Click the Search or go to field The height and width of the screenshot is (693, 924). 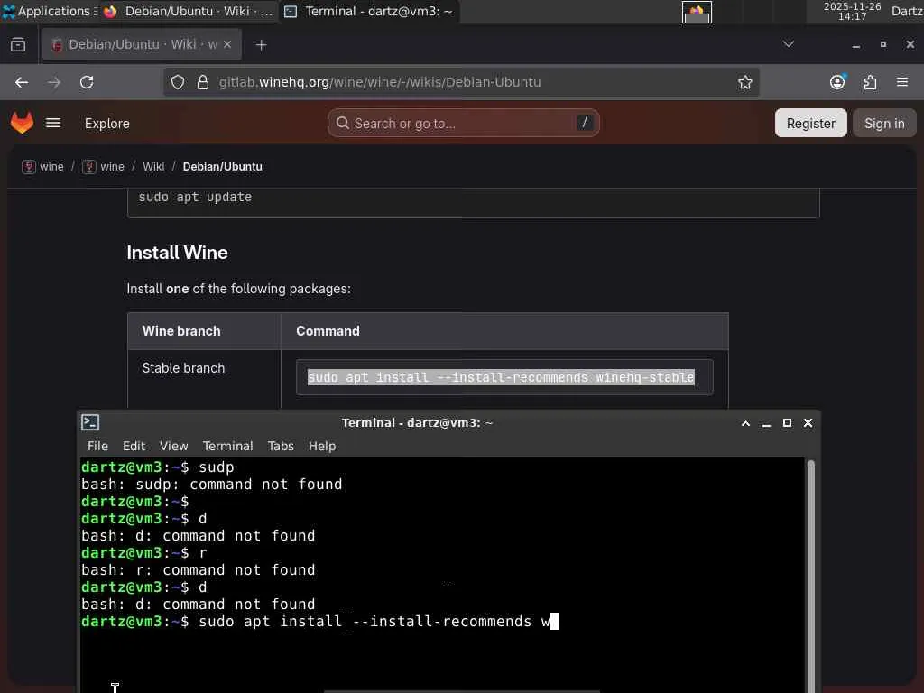(x=463, y=123)
